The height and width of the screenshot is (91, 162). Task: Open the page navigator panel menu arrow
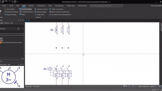coord(18,20)
